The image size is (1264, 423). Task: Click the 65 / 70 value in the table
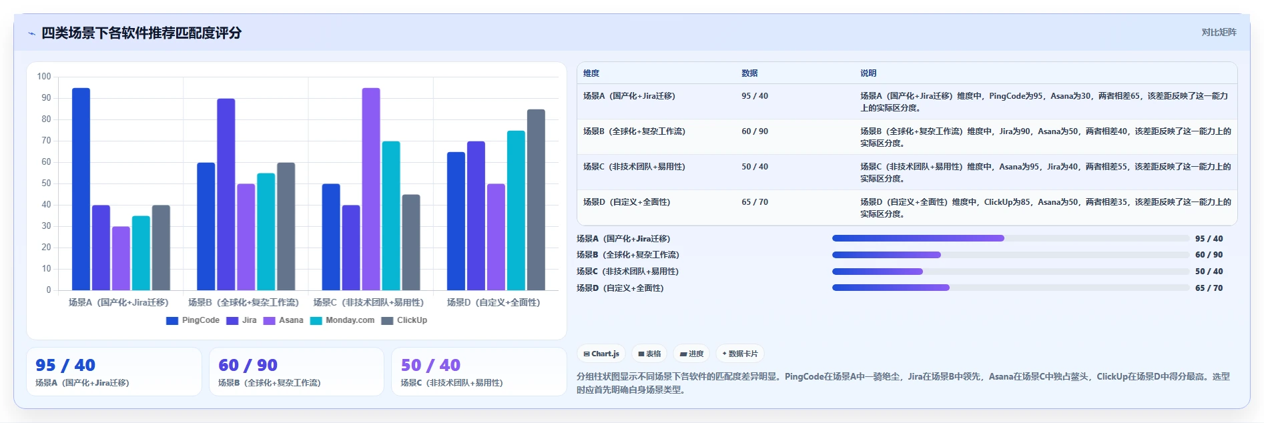(755, 202)
